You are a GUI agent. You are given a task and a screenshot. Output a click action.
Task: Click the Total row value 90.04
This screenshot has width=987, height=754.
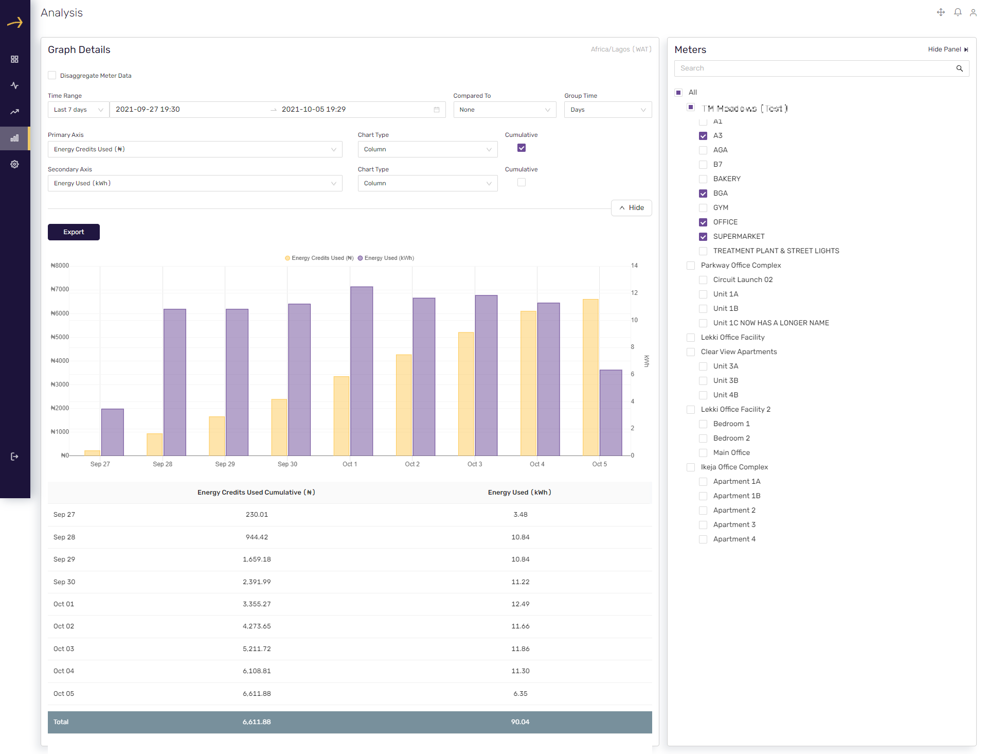(520, 722)
